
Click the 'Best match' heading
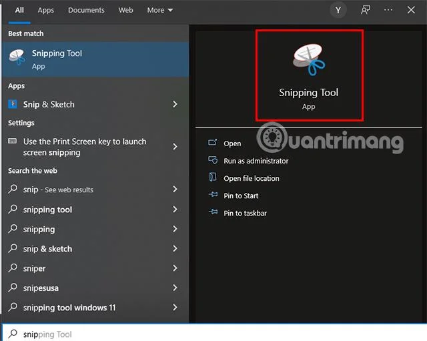tap(26, 33)
